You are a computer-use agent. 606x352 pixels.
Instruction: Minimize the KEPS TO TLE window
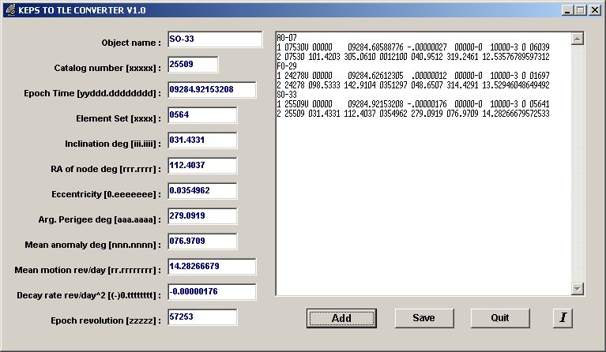pyautogui.click(x=567, y=10)
